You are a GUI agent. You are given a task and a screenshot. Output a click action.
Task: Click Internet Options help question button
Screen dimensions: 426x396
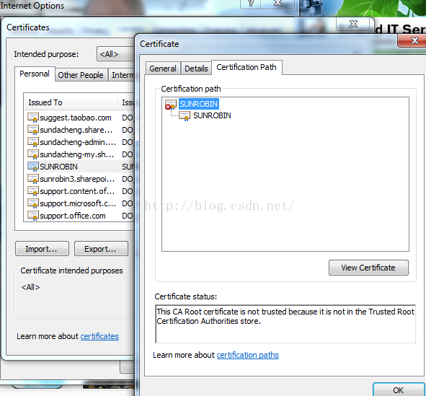point(251,4)
